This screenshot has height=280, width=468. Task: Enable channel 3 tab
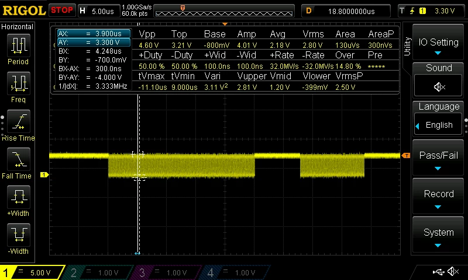point(167,272)
